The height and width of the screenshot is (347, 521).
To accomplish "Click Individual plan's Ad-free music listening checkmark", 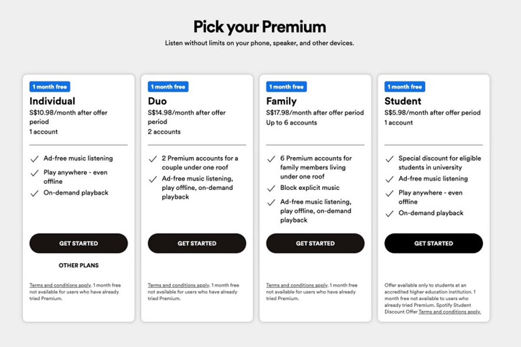I will coord(35,159).
